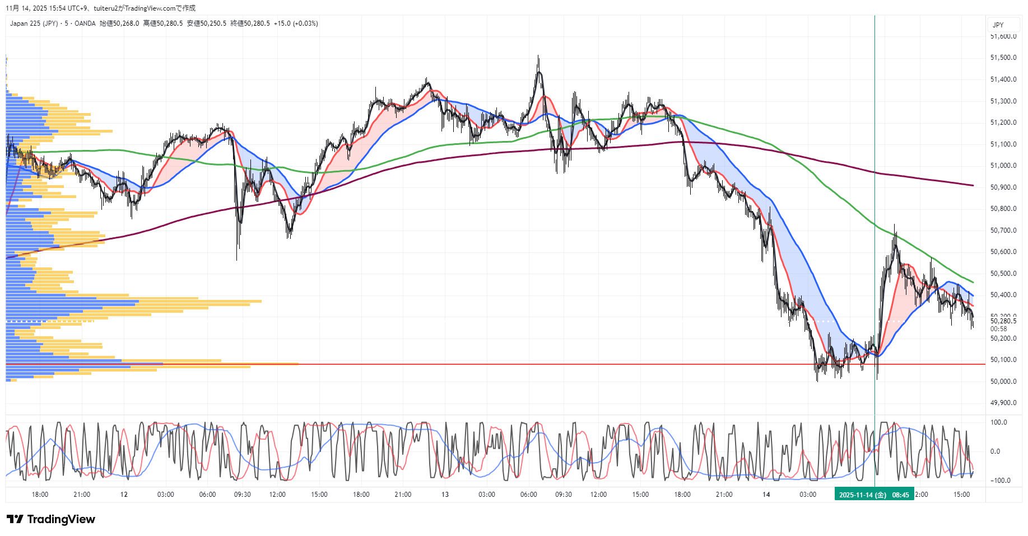Screen dimensions: 1028x536
Task: Open the JPY currency selector on price axis
Action: 998,25
